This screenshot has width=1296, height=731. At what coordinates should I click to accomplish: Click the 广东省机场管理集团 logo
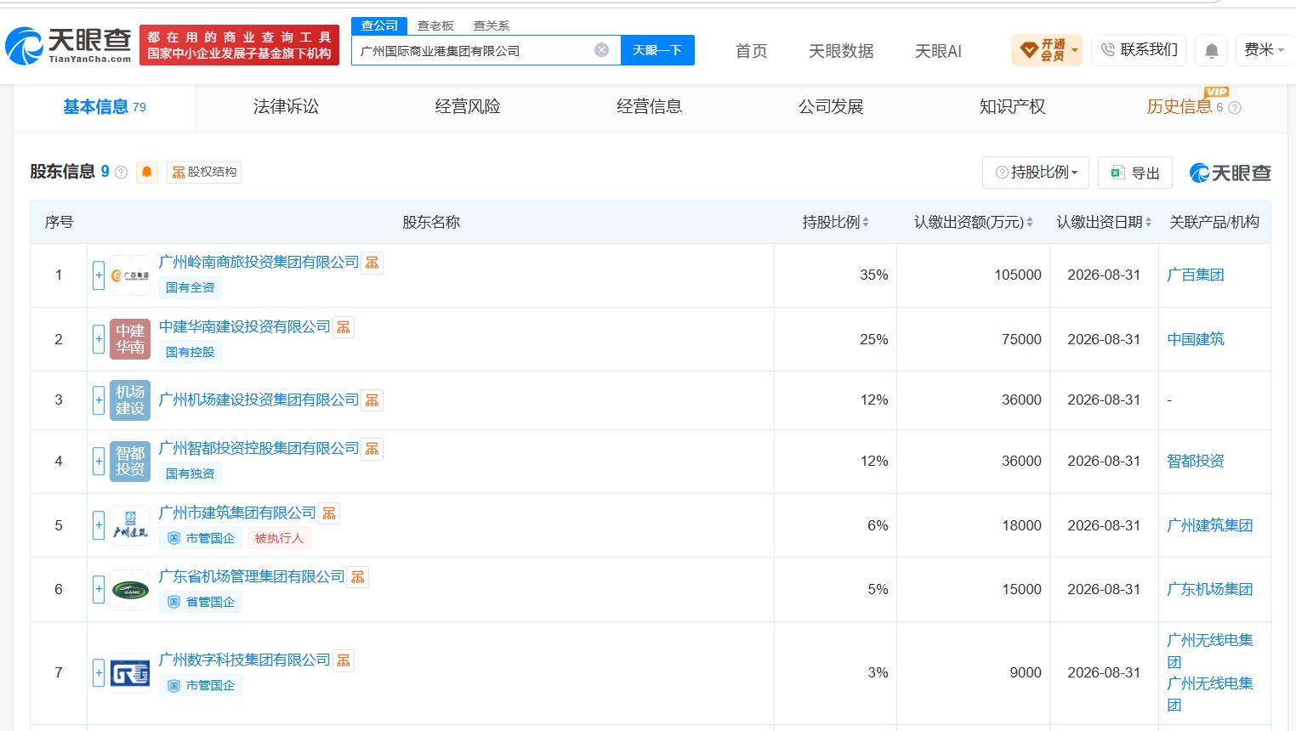pos(130,590)
